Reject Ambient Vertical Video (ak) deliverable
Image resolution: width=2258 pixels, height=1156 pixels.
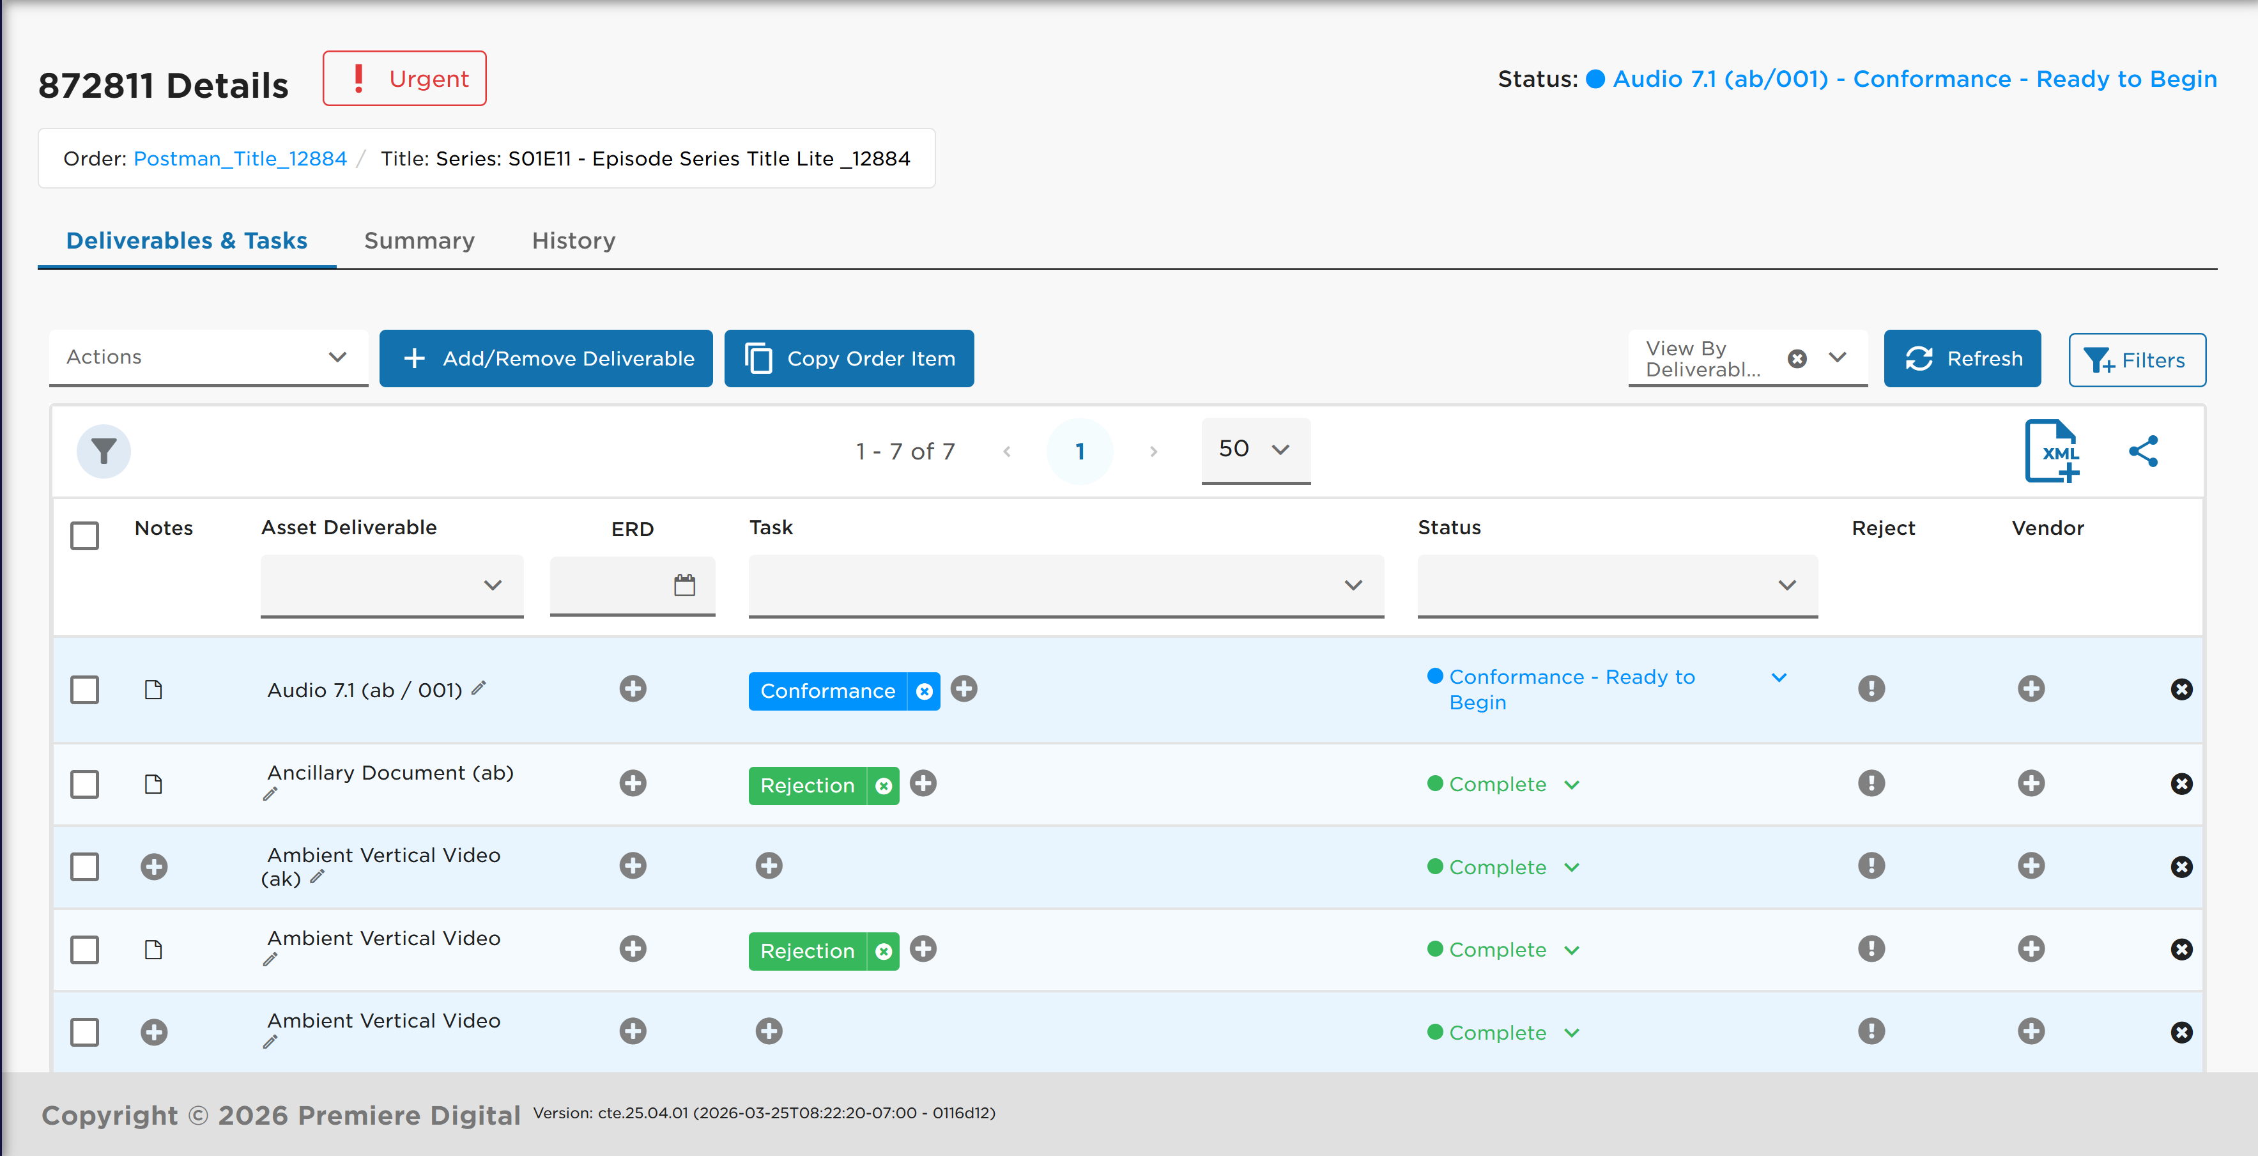(x=1871, y=866)
